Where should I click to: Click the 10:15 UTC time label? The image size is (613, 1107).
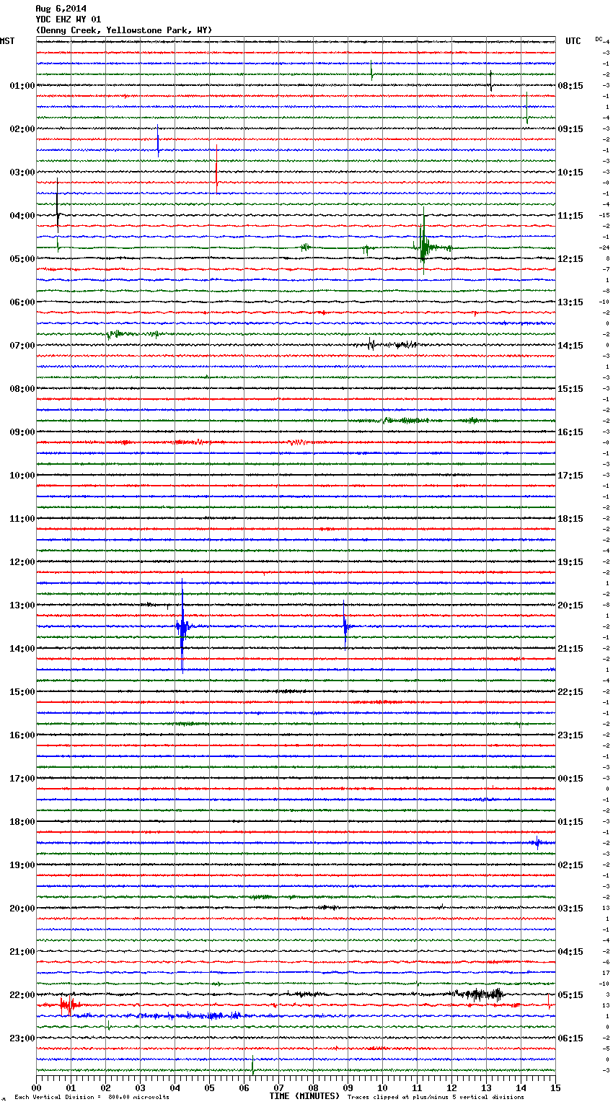[x=570, y=172]
